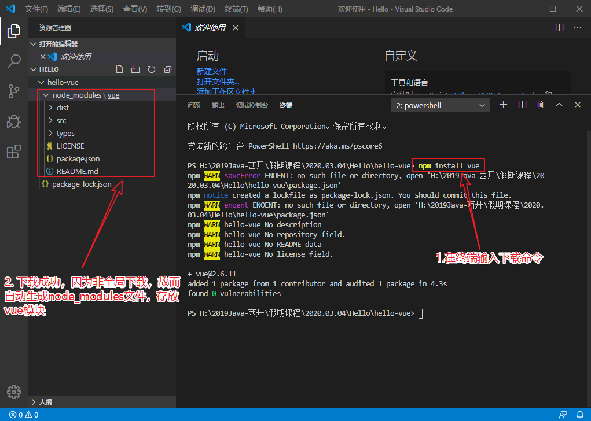
Task: Click the vue path segment in node_modules row
Action: point(113,95)
